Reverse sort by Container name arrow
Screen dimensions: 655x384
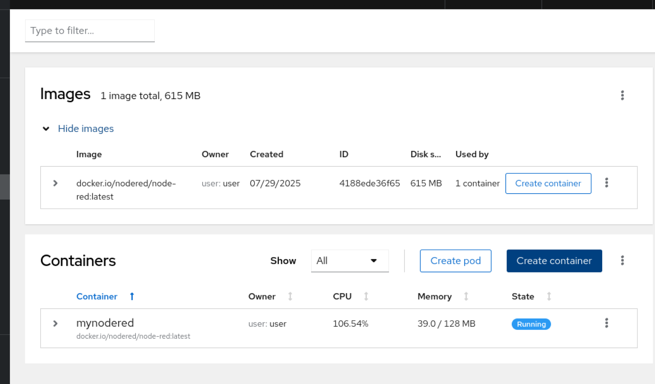point(132,296)
